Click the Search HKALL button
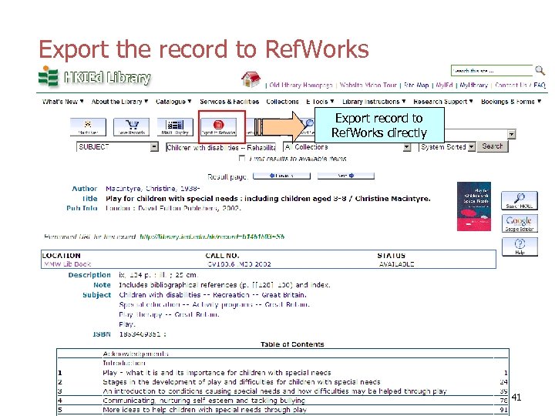555x416 pixels. click(x=520, y=200)
